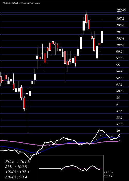
Task: Click the <<Live MACD label
Action: 109,174
